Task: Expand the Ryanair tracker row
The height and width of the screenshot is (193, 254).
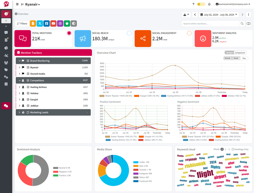Action: tap(20, 67)
